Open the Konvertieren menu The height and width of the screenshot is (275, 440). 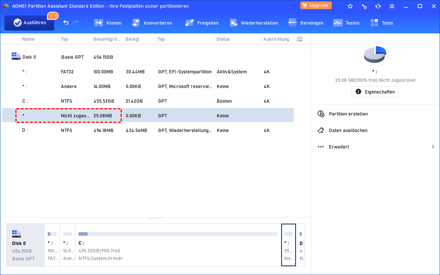click(x=152, y=23)
